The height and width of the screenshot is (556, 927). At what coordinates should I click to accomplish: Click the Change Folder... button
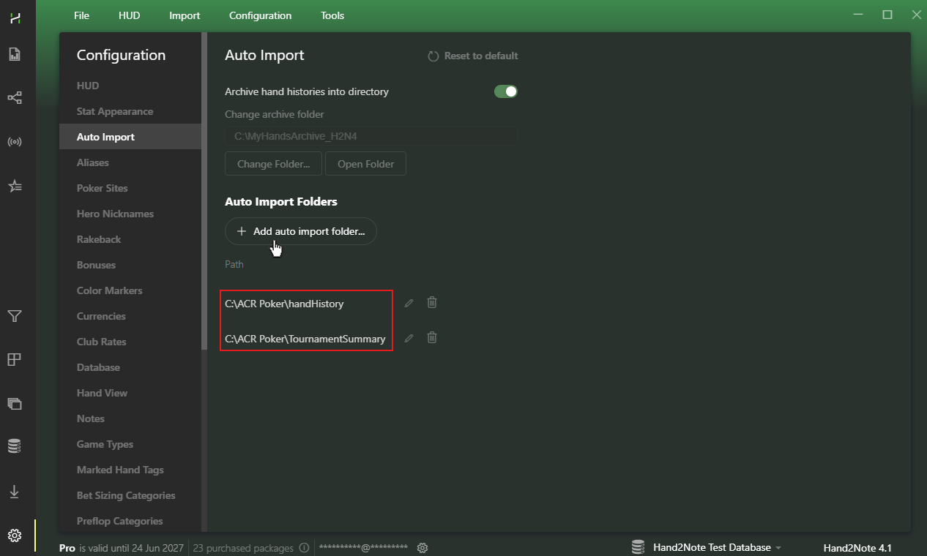(x=273, y=164)
